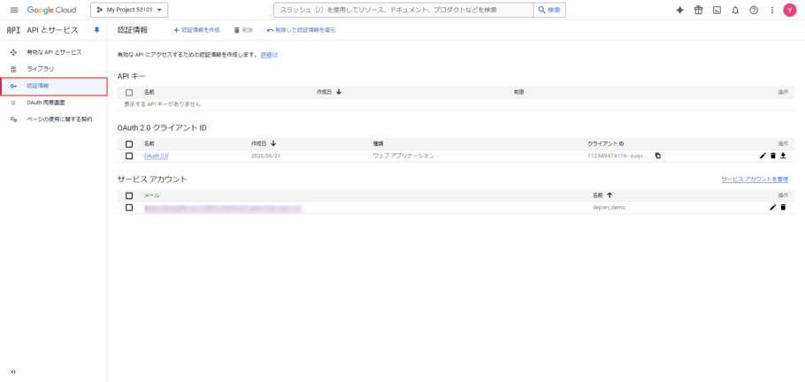The image size is (805, 382).
Task: Download the OAuth 2.0 client JSON
Action: click(783, 156)
